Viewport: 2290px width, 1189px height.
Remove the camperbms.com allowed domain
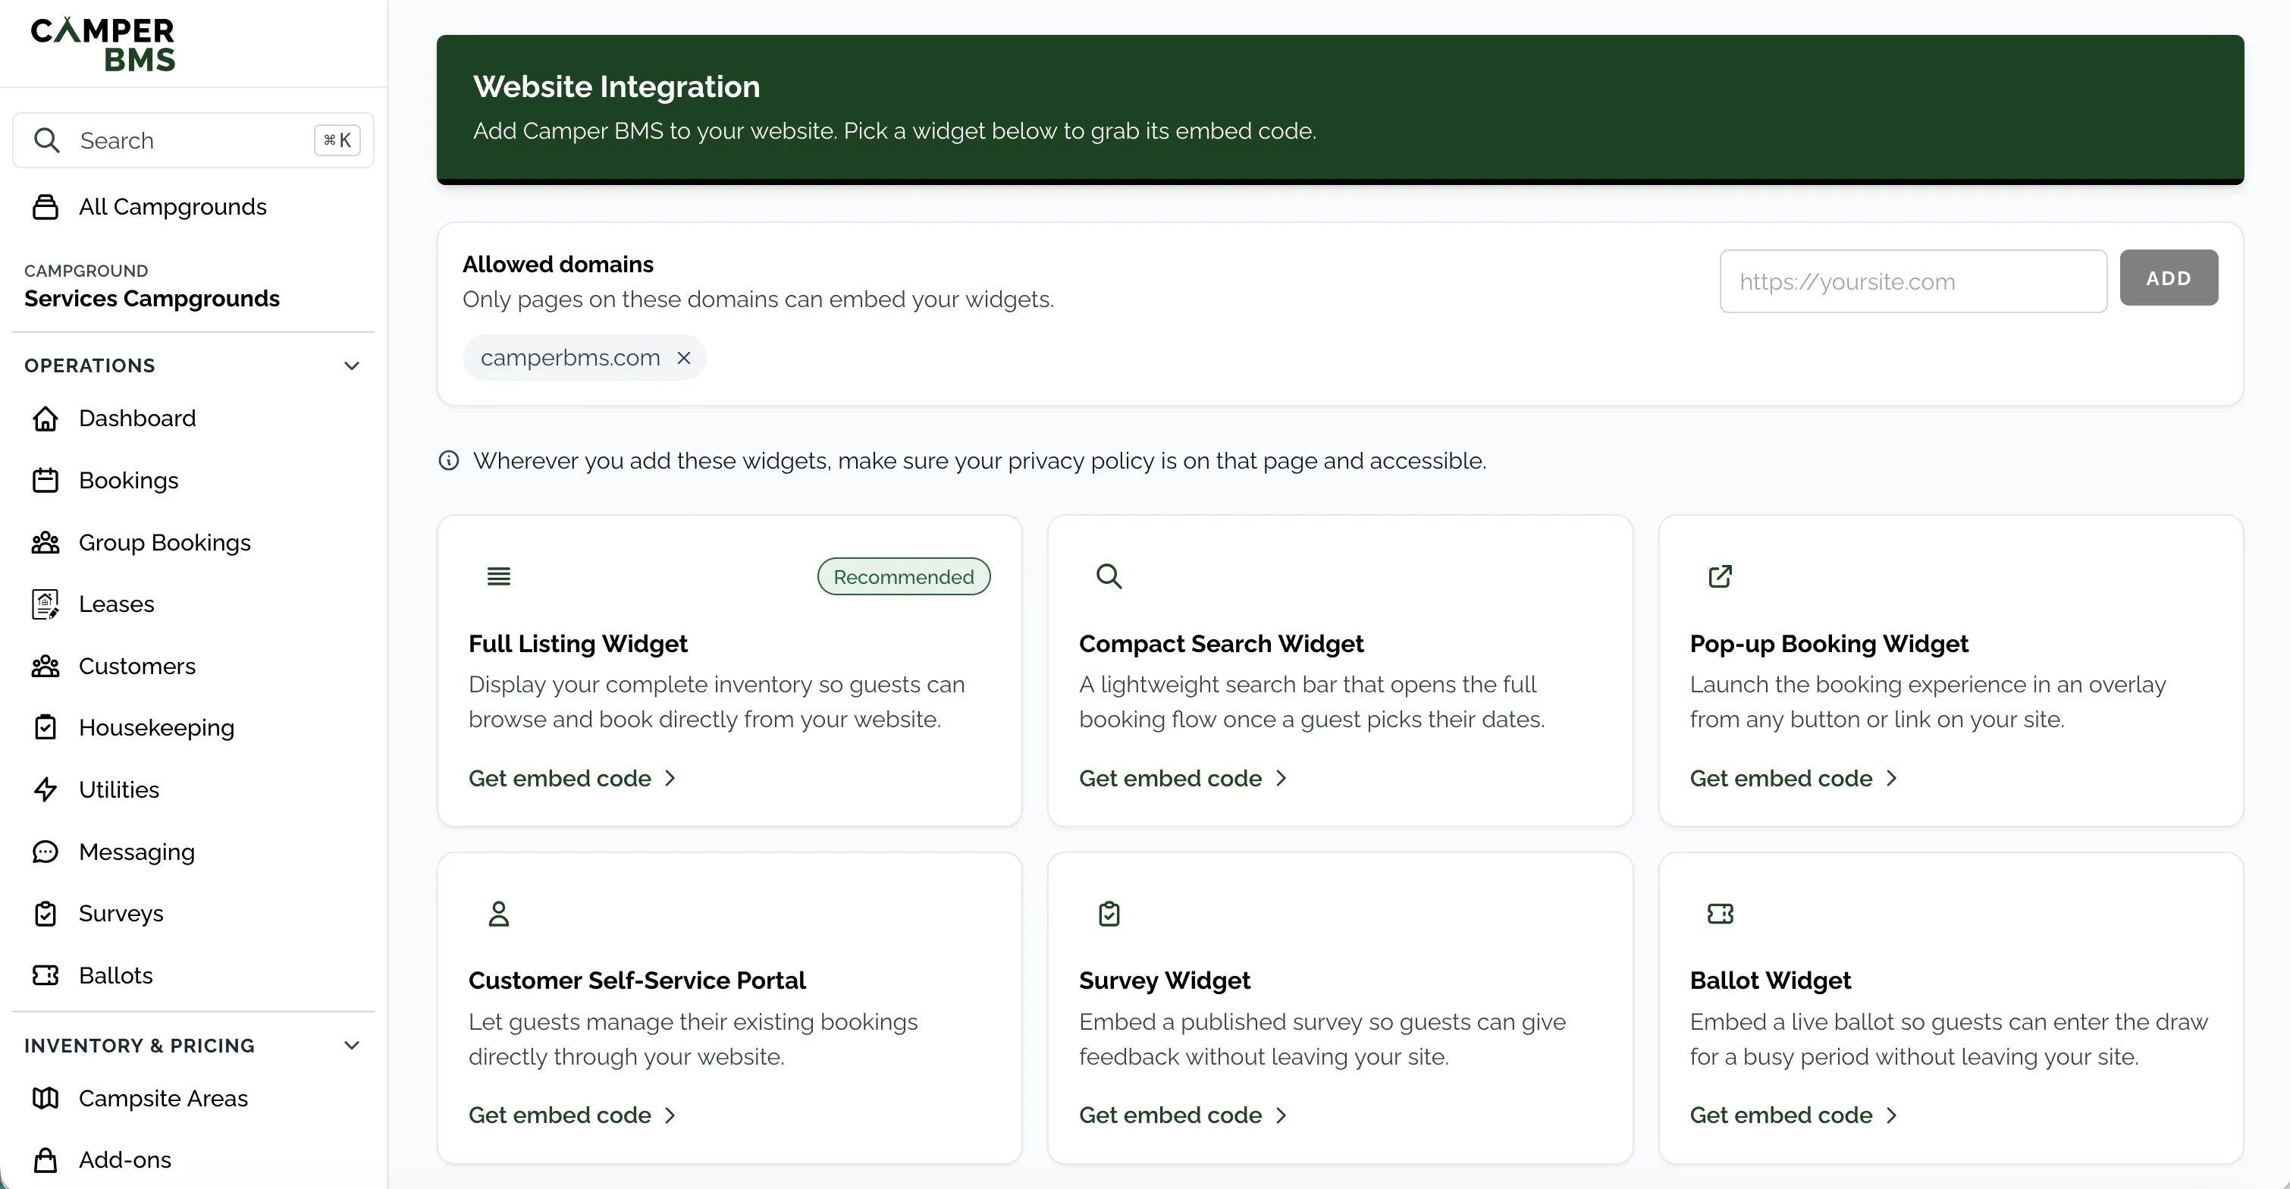[x=684, y=357]
